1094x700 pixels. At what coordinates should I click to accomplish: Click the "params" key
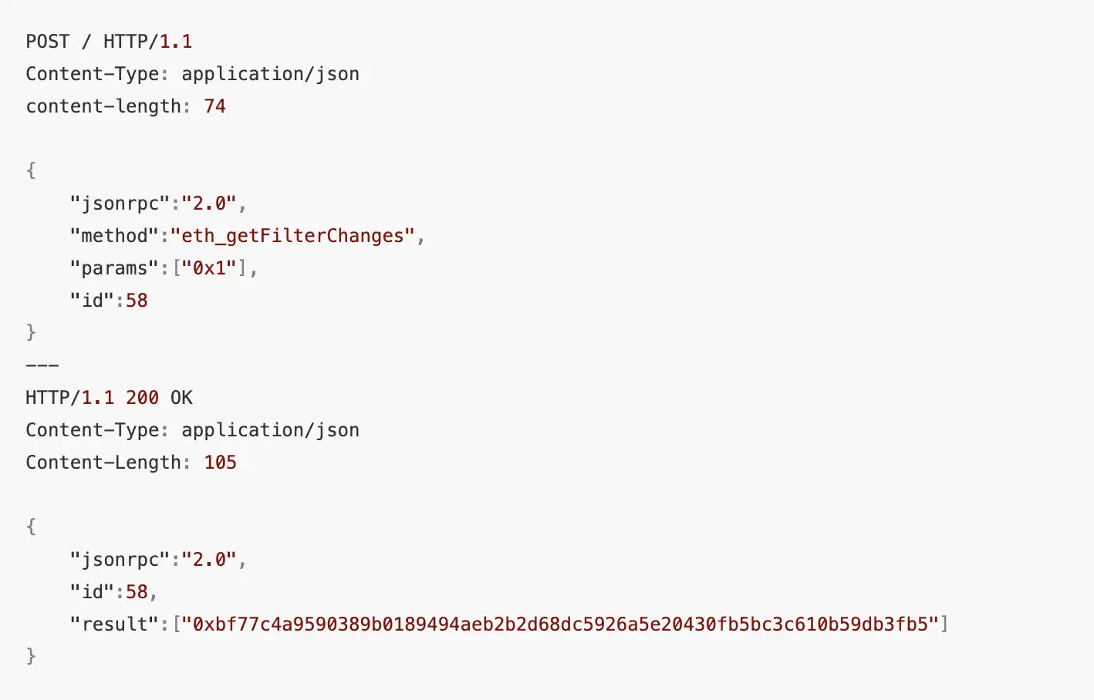pos(114,268)
